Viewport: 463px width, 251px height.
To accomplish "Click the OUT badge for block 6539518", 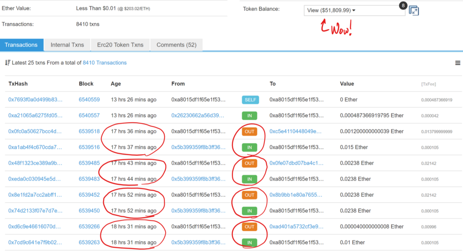I will 250,132.
